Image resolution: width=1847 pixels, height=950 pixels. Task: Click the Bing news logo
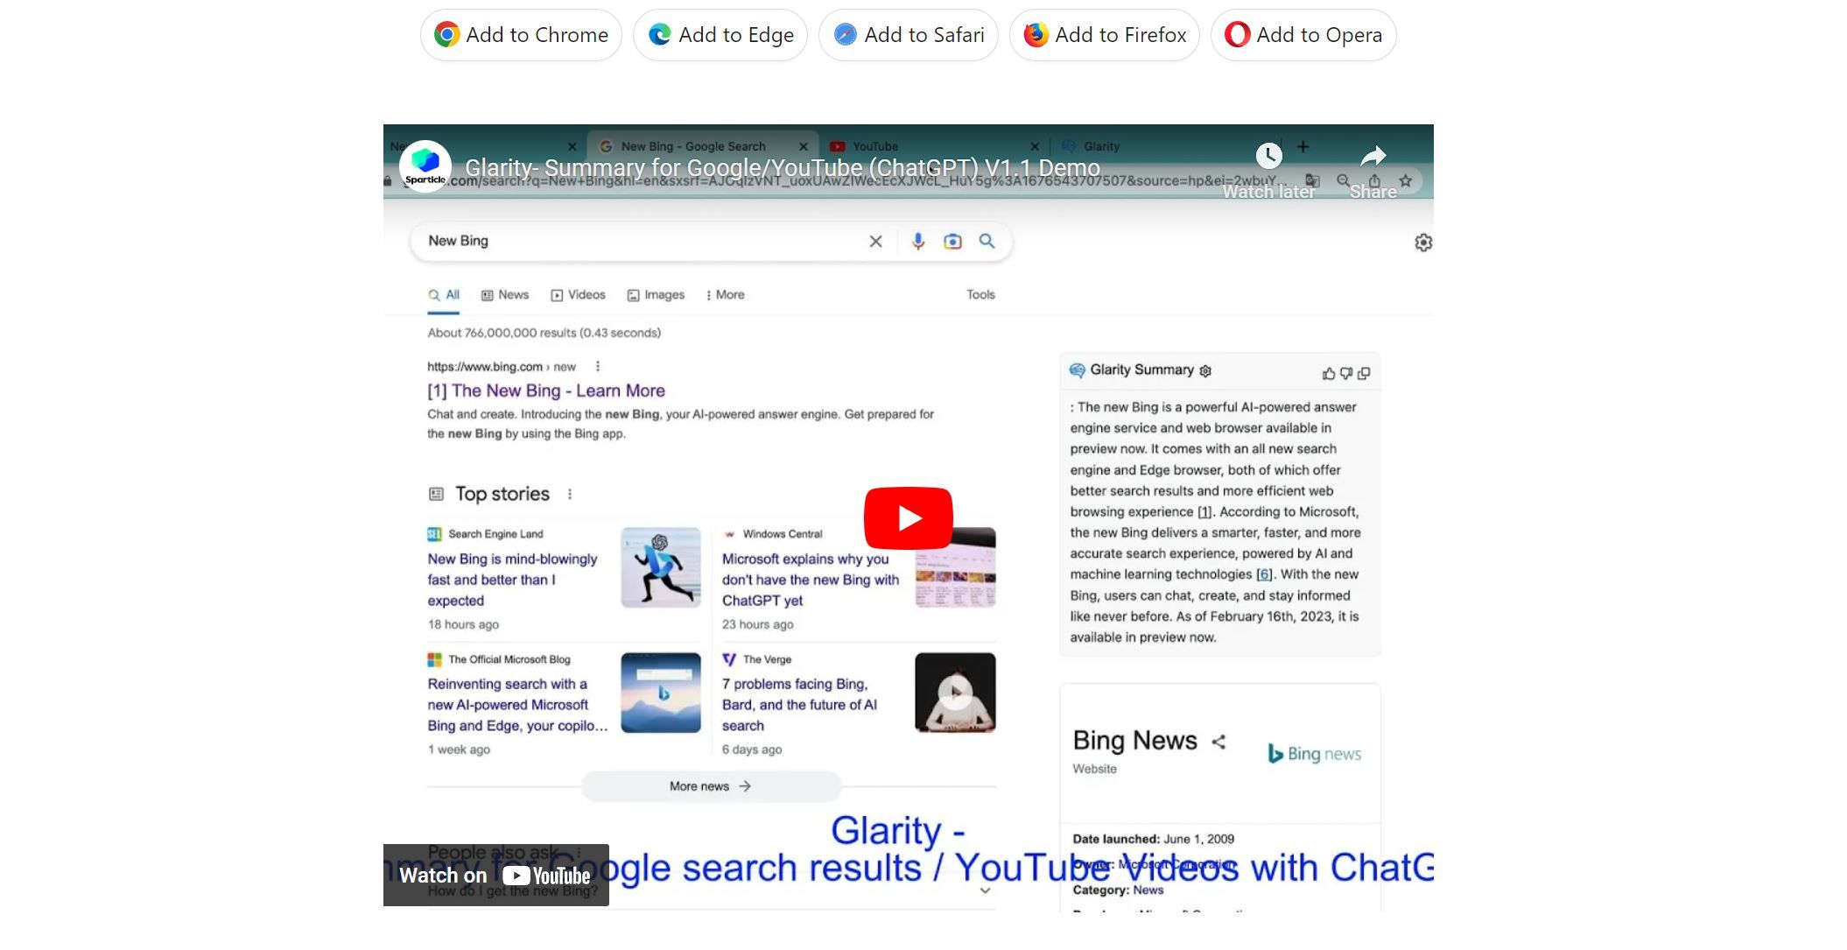tap(1315, 754)
